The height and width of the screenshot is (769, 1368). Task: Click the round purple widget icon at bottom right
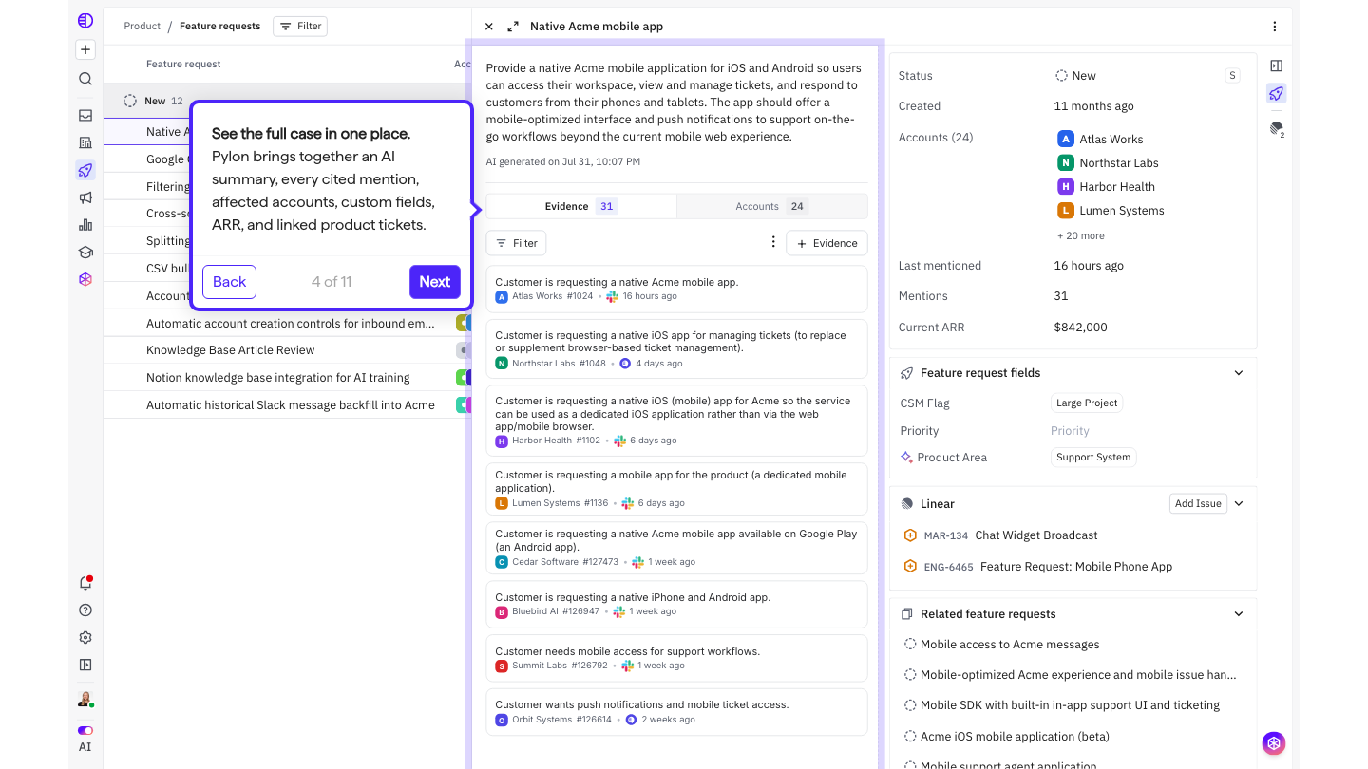(1274, 743)
